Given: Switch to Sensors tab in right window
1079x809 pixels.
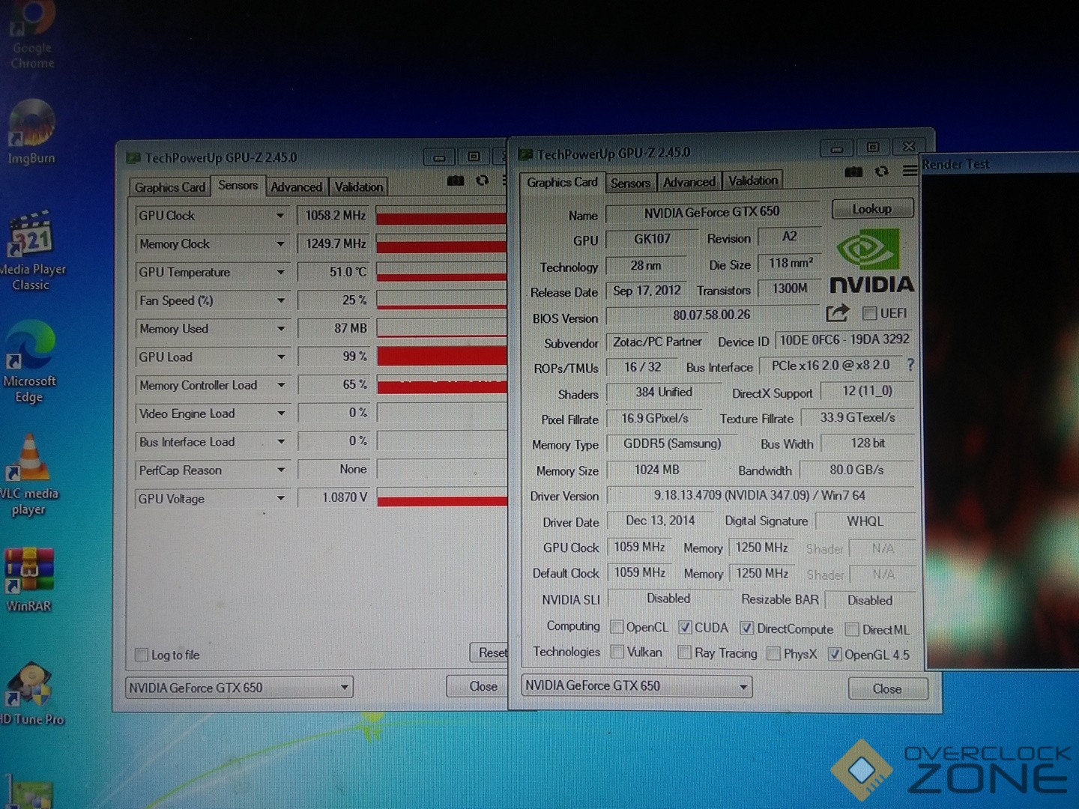Looking at the screenshot, I should (630, 183).
